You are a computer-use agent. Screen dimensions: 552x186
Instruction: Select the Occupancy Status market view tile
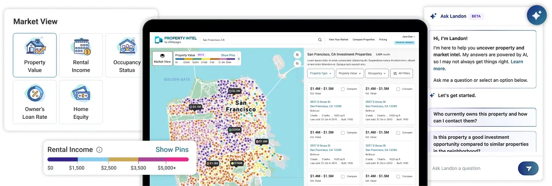[127, 55]
